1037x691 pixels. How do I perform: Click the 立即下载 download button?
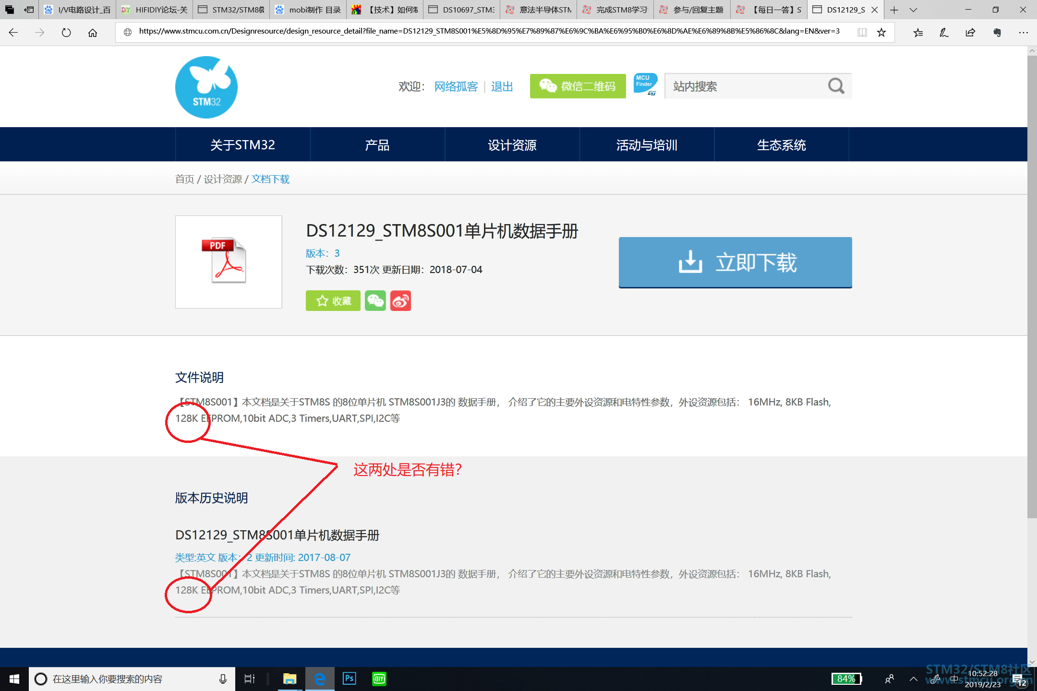(736, 262)
